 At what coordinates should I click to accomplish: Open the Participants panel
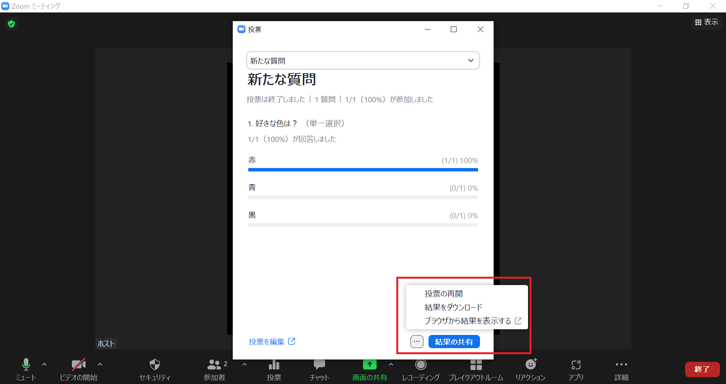tap(214, 369)
